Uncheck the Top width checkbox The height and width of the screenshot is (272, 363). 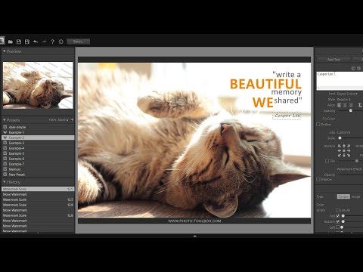338,216
